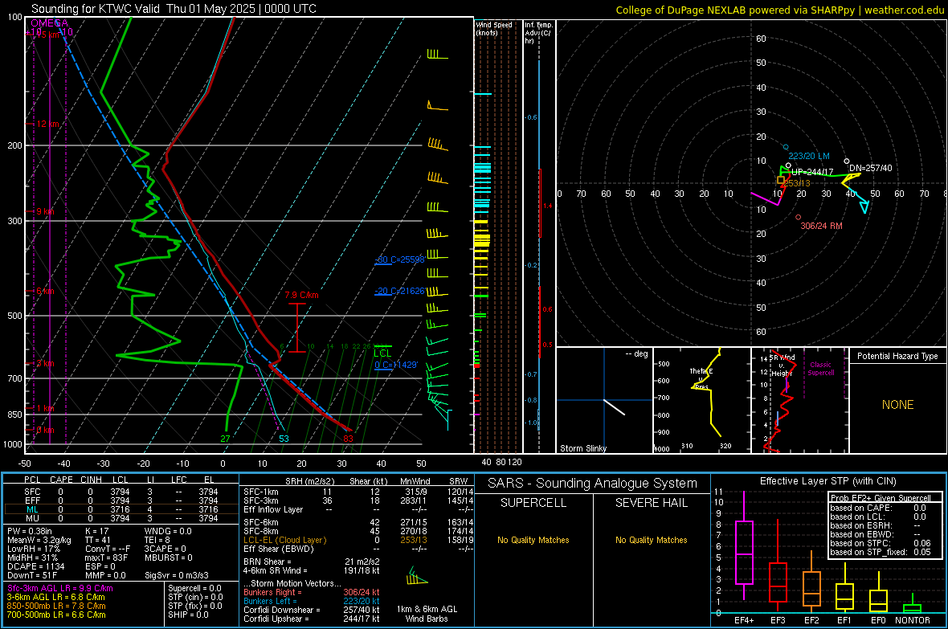Select the SFC parcel row

(x=121, y=492)
